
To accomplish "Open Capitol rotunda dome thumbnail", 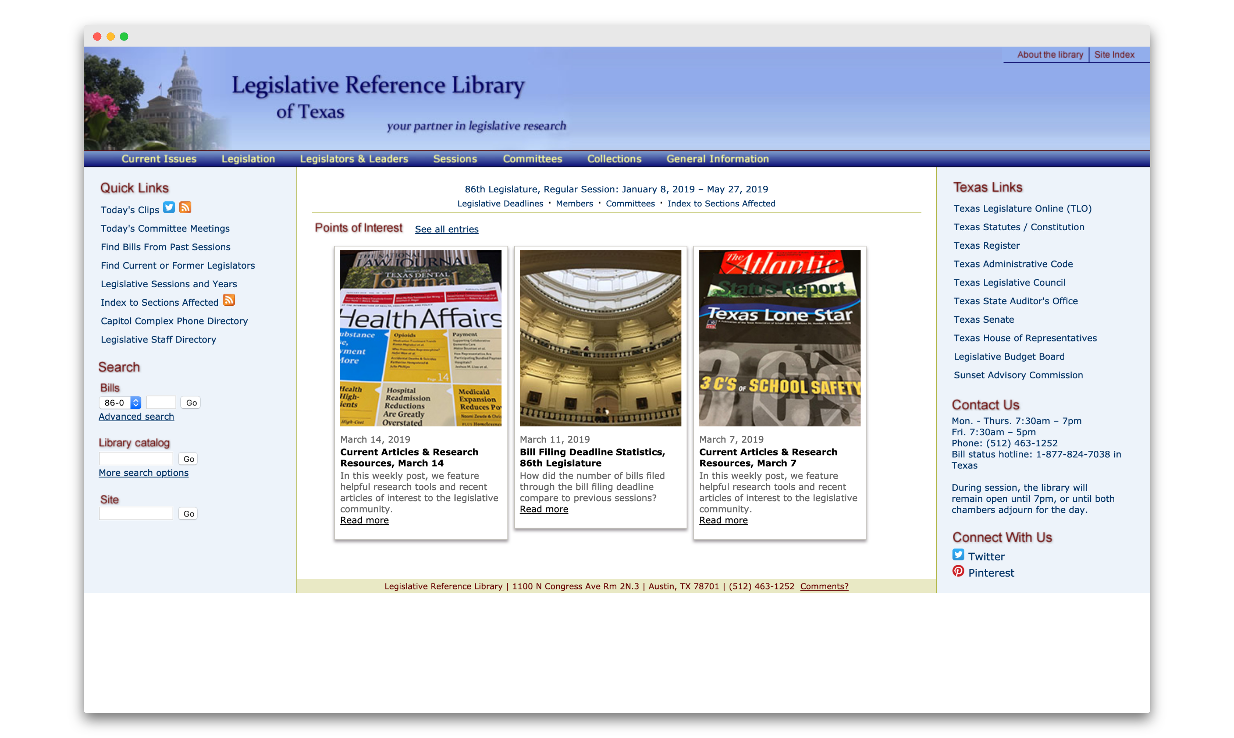I will tap(600, 338).
